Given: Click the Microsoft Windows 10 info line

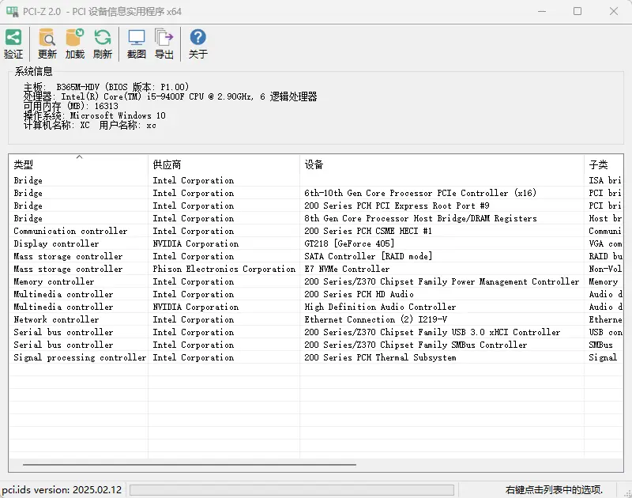Looking at the screenshot, I should [x=94, y=115].
